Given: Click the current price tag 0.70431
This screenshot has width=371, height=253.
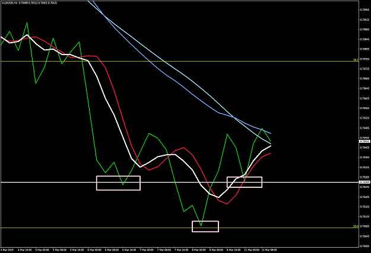Looking at the screenshot, I should click(x=364, y=141).
